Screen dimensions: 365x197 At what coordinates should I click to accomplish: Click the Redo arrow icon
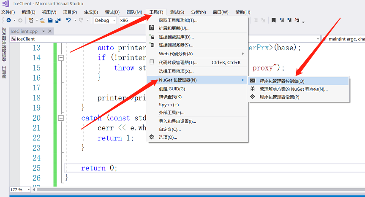click(81, 20)
